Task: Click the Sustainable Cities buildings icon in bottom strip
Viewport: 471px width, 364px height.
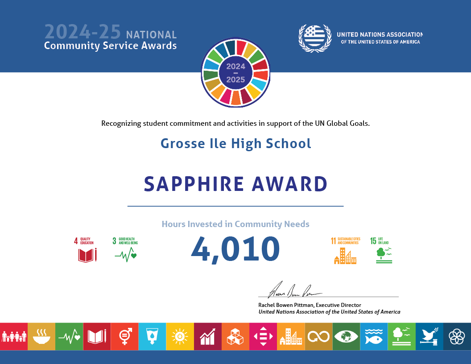Action: tap(291, 336)
